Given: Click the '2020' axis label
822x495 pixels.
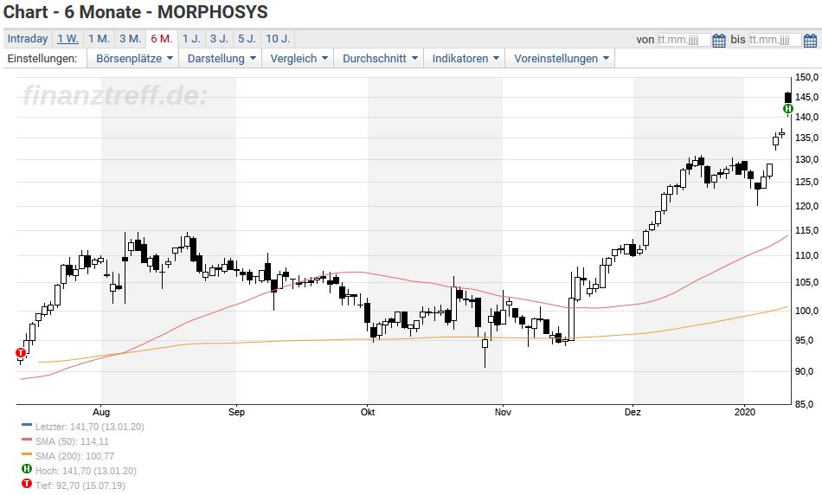Looking at the screenshot, I should click(745, 412).
